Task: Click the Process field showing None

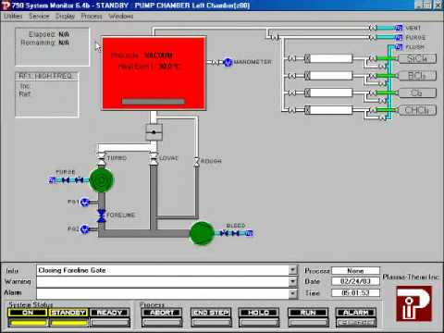Action: tap(355, 271)
